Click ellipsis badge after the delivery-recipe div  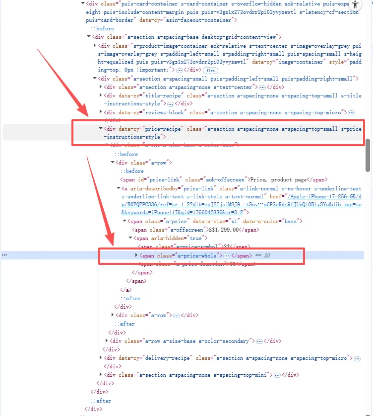click(357, 358)
